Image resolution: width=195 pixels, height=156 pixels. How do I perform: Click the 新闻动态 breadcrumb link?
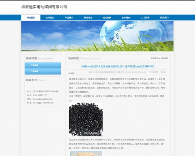click(x=164, y=58)
